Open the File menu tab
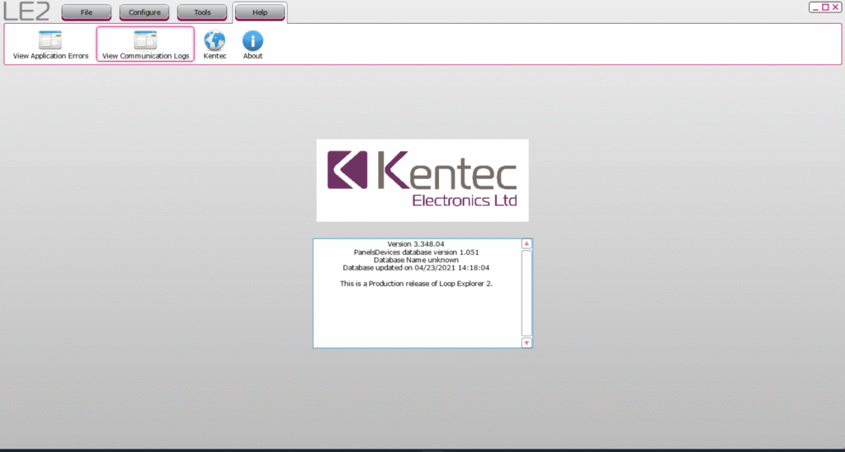This screenshot has width=845, height=452. [87, 12]
